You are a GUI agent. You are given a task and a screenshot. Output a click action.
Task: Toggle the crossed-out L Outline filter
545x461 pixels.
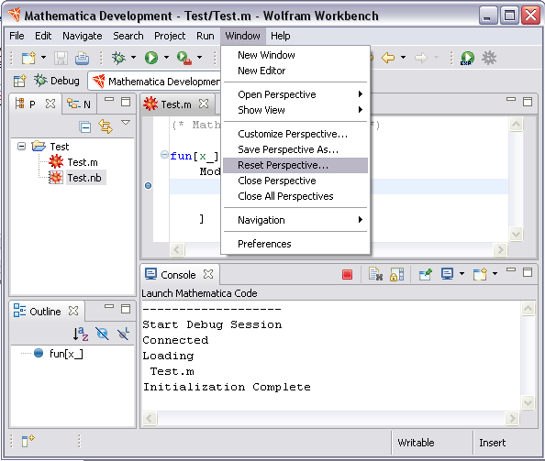point(123,334)
